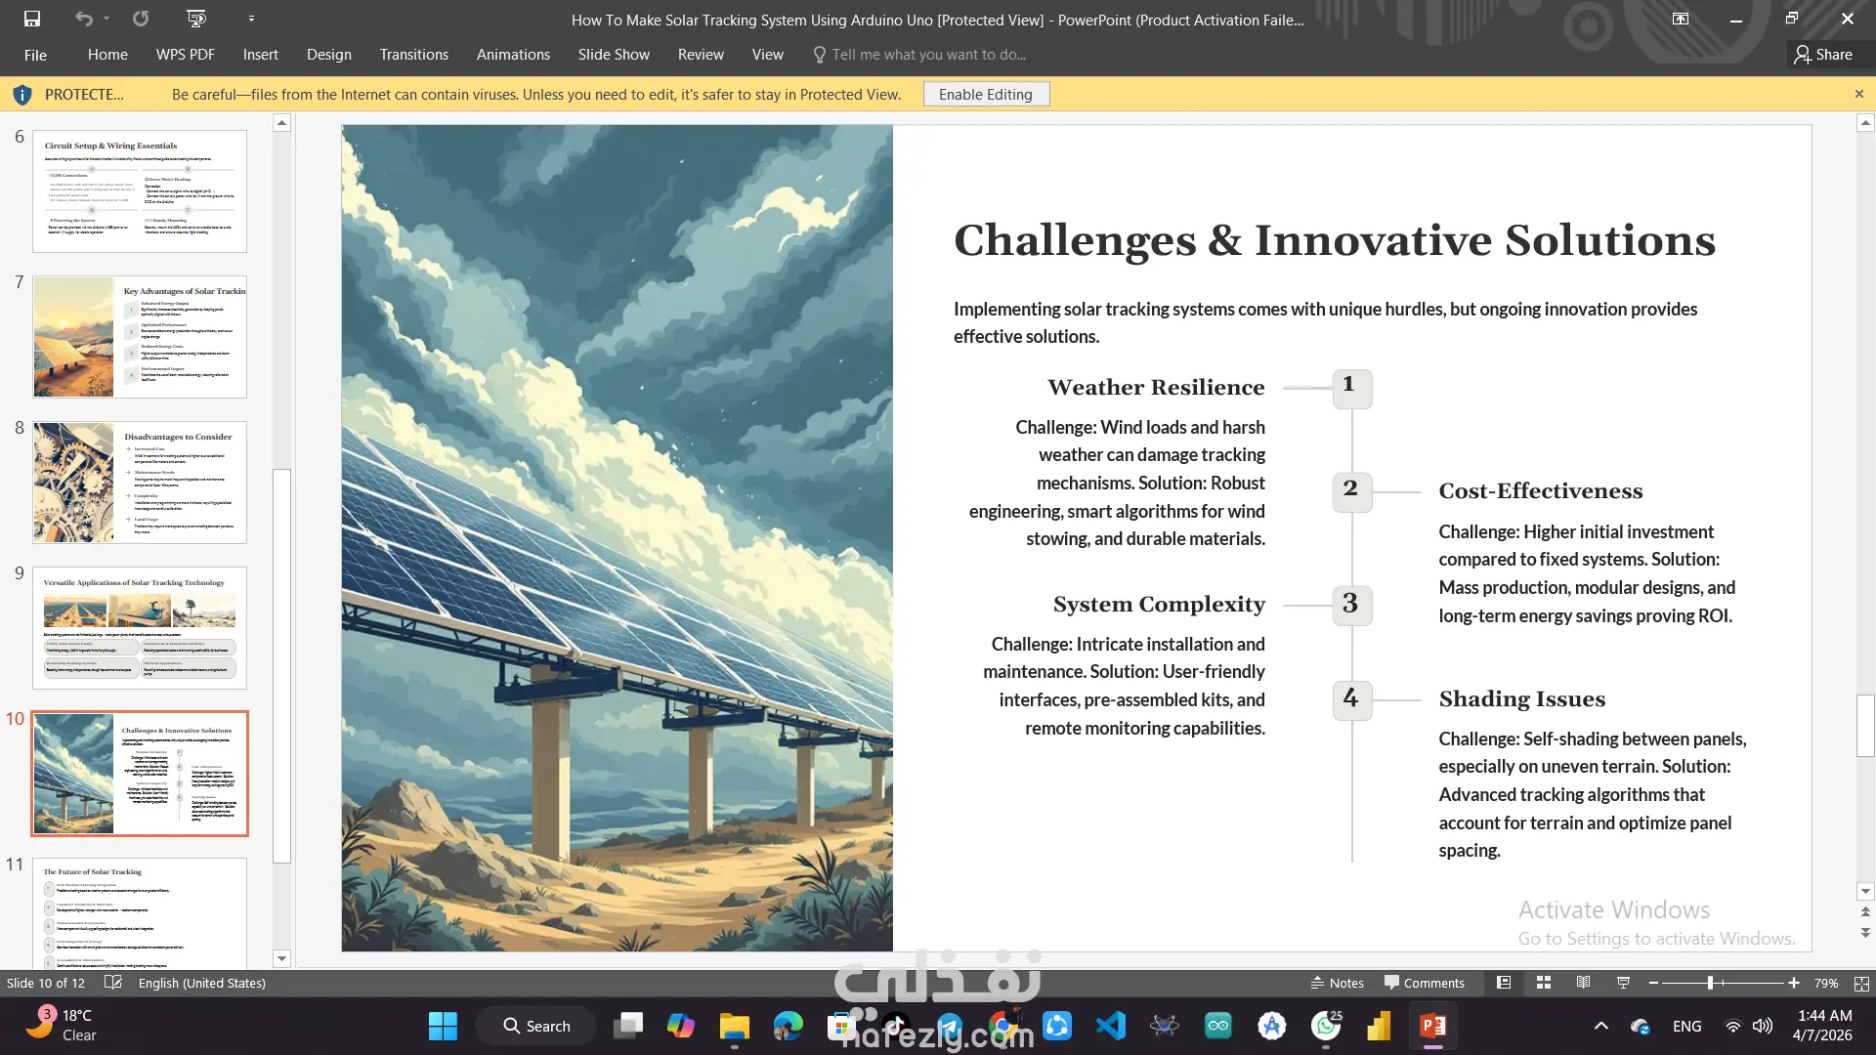1876x1055 pixels.
Task: Start slideshow from beginning via quick access icon
Action: click(x=196, y=19)
